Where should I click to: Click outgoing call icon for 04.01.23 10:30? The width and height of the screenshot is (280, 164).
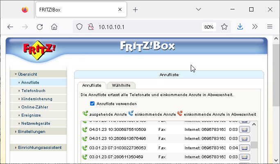point(84,129)
